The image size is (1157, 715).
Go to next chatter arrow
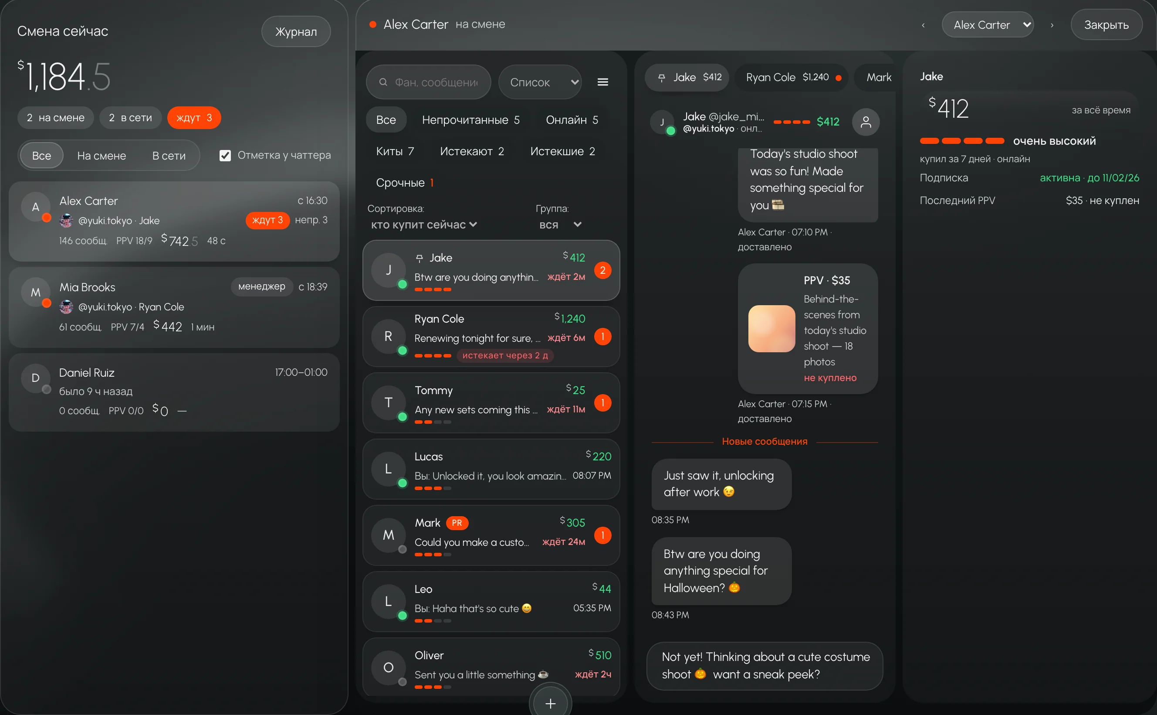tap(1052, 25)
